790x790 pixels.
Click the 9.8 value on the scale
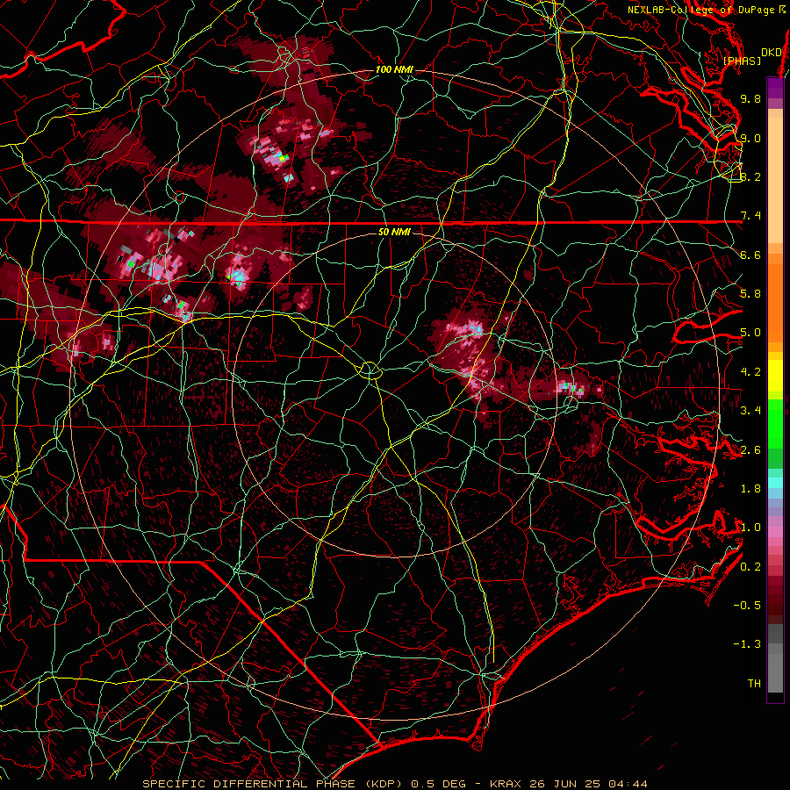tap(750, 98)
